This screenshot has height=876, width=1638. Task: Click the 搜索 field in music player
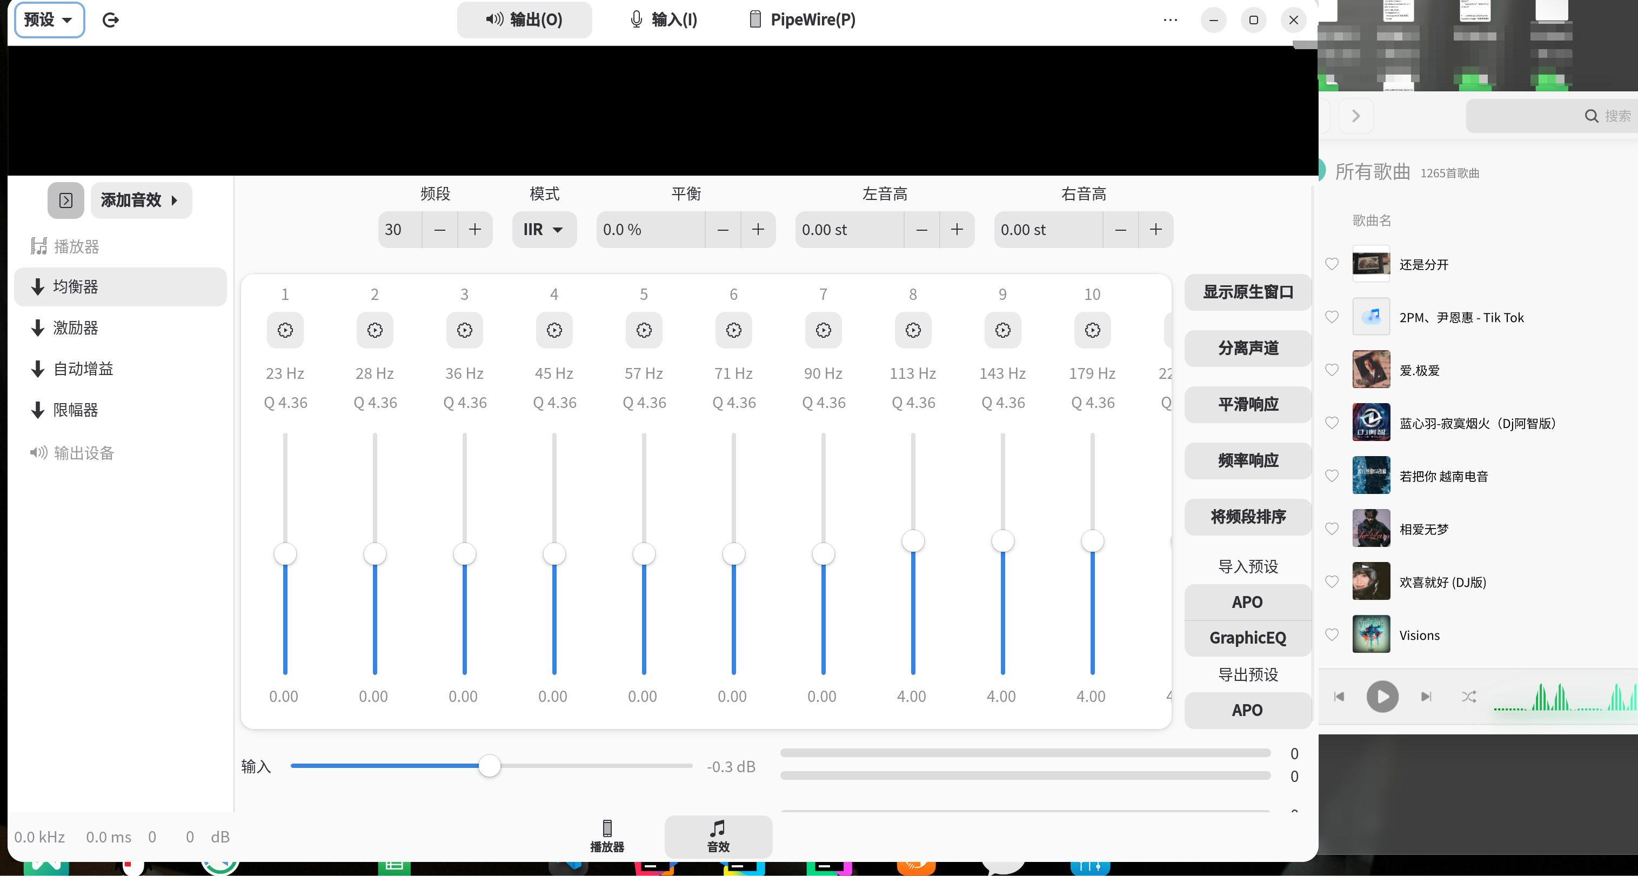point(1552,116)
